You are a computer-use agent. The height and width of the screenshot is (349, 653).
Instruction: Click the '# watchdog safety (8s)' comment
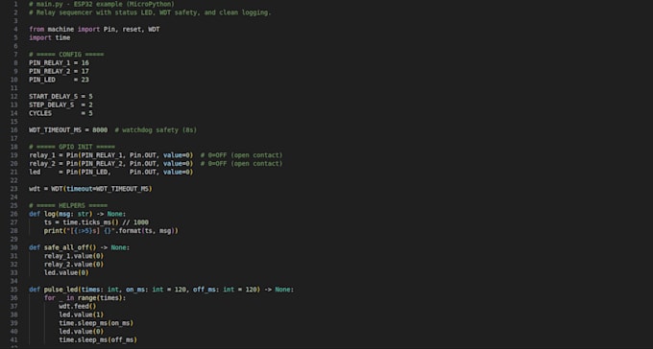coord(156,129)
